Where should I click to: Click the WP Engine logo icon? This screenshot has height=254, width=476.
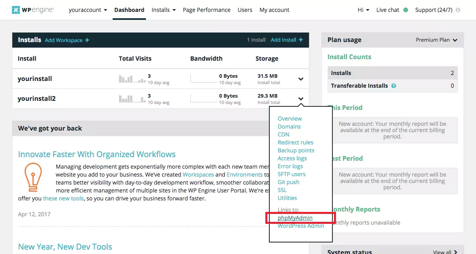(x=16, y=9)
